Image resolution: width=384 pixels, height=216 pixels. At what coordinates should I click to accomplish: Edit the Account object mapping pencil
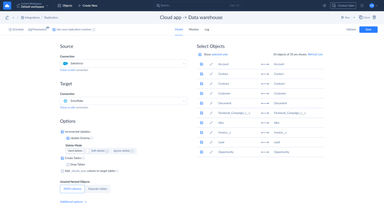pos(211,64)
